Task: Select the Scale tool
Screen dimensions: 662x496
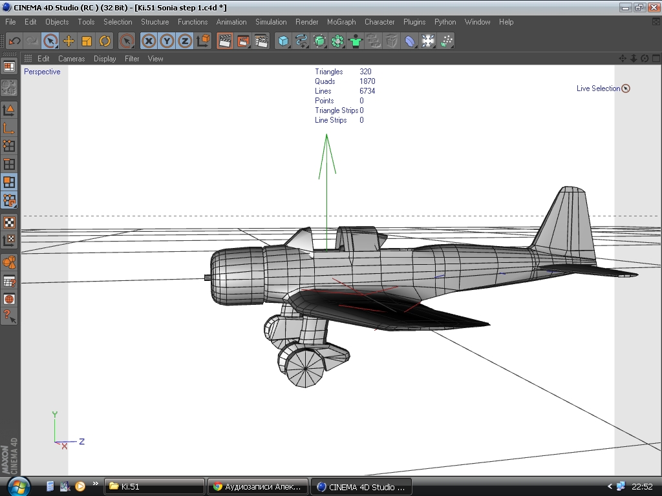Action: [x=87, y=41]
